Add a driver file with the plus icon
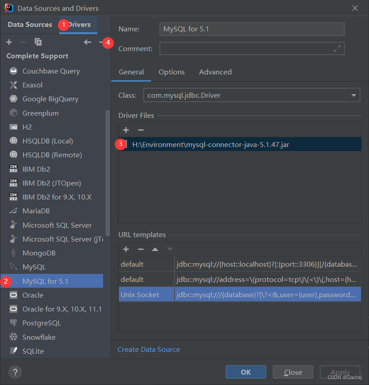The width and height of the screenshot is (369, 385). pos(126,130)
